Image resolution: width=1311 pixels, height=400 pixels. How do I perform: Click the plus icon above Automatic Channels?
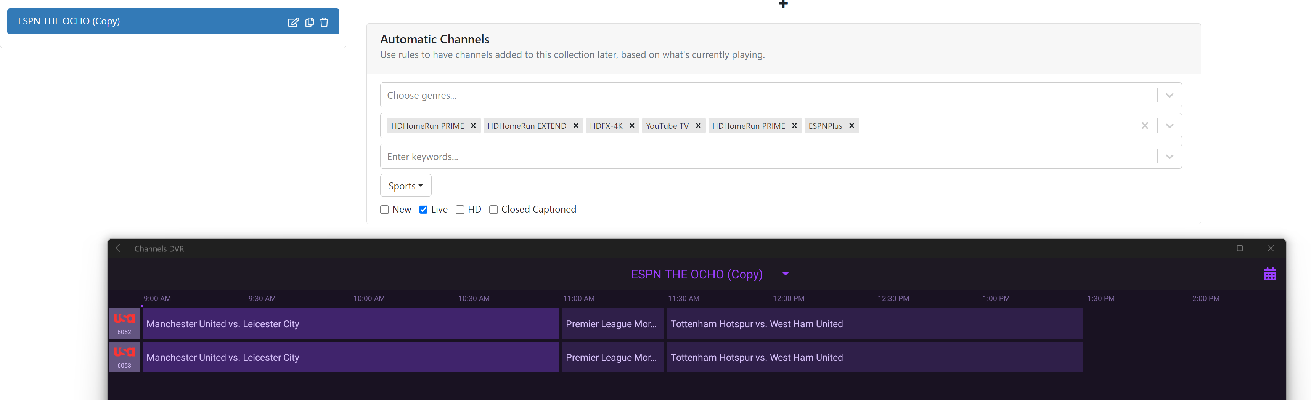[x=783, y=4]
